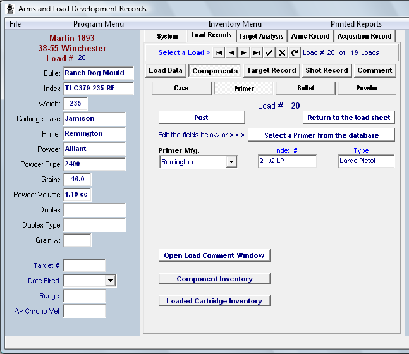This screenshot has width=409, height=354.
Task: Click the Marlin 1893 heading text
Action: [x=72, y=38]
